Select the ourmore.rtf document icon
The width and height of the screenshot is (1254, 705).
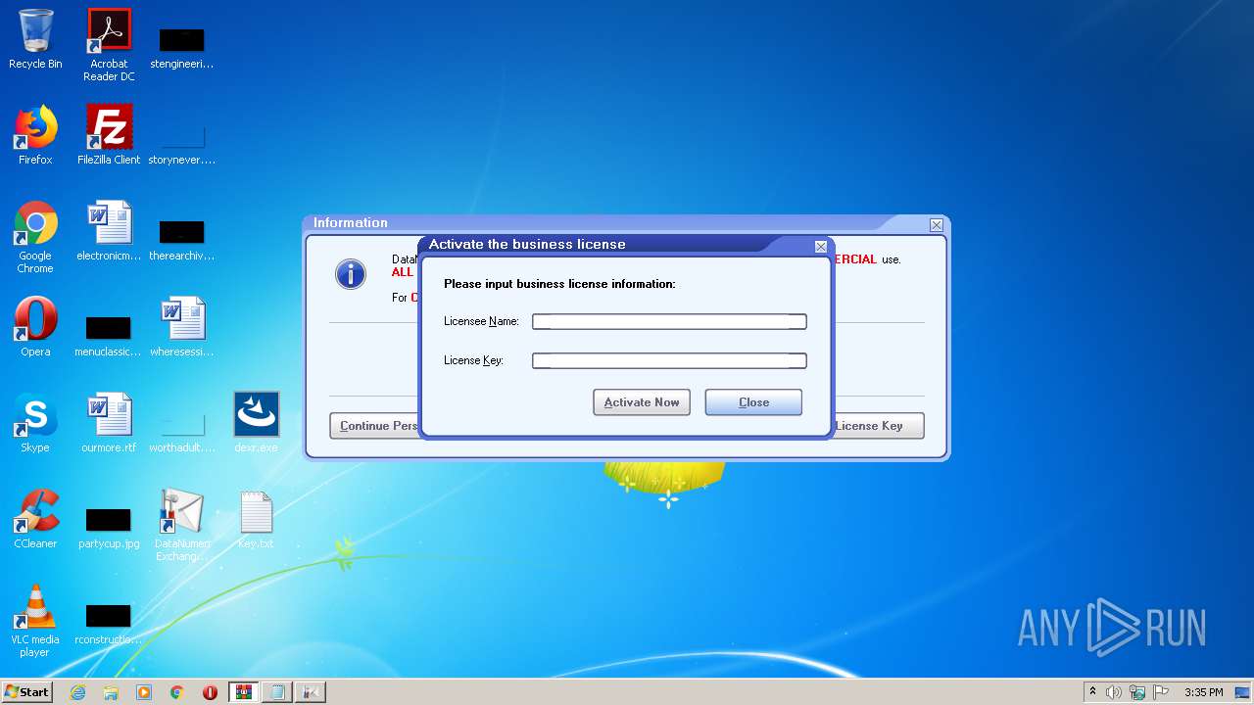(x=109, y=424)
